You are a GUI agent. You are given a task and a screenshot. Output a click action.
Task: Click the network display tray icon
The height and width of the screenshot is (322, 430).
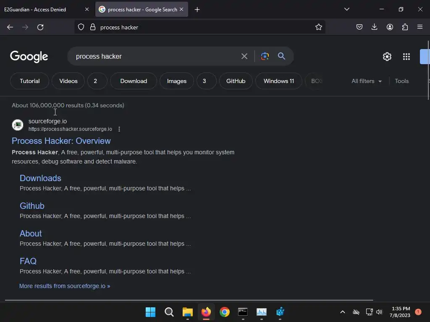(x=369, y=312)
